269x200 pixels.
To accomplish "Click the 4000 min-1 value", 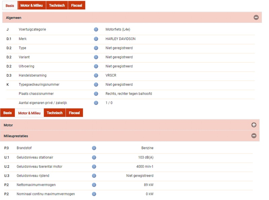I will coord(145,166).
